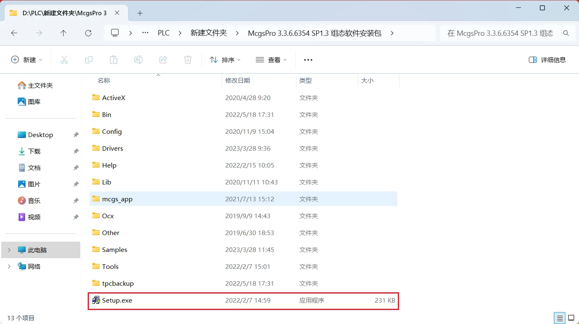The height and width of the screenshot is (324, 579).
Task: Click the Copy icon in toolbar
Action: click(x=89, y=60)
